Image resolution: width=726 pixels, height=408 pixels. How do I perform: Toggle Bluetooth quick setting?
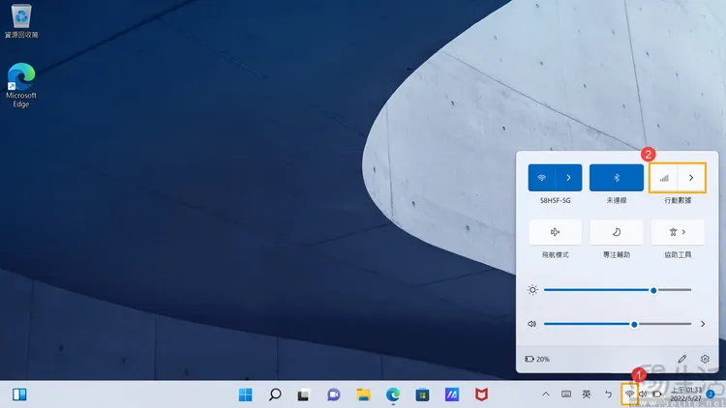617,178
